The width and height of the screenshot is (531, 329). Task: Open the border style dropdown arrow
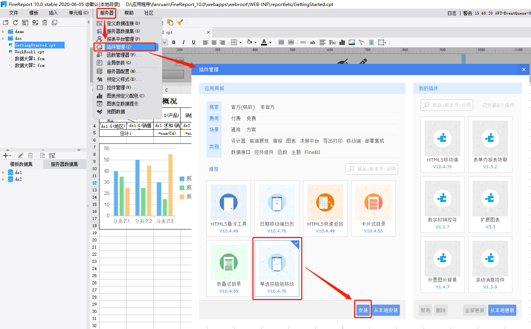click(x=240, y=42)
